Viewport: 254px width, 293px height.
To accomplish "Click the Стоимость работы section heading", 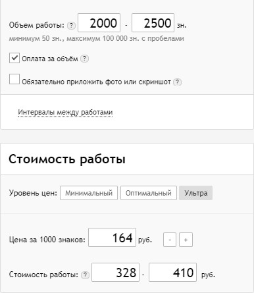I will pos(67,159).
